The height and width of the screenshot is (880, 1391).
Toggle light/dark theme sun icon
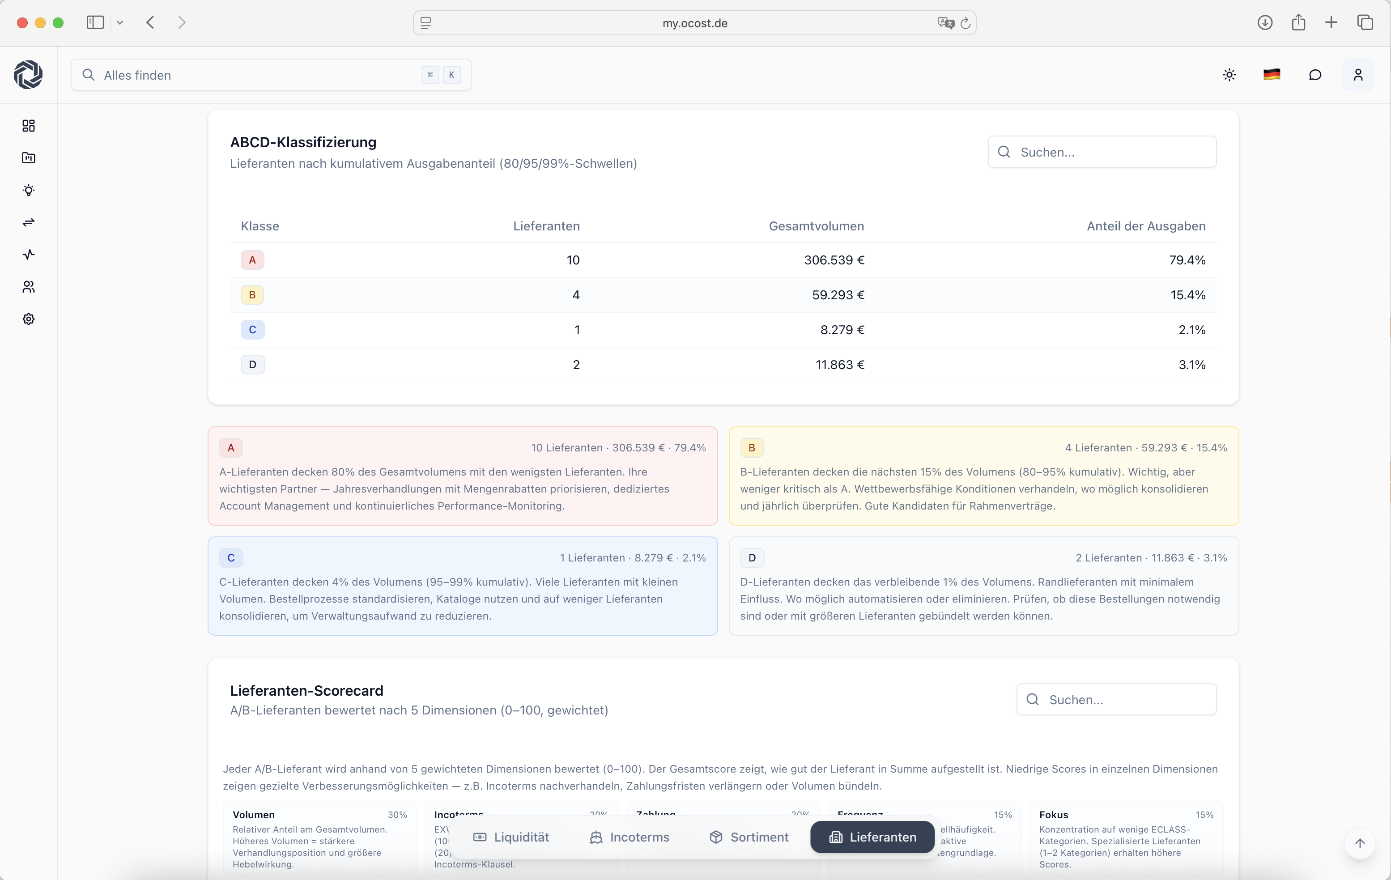[1229, 75]
